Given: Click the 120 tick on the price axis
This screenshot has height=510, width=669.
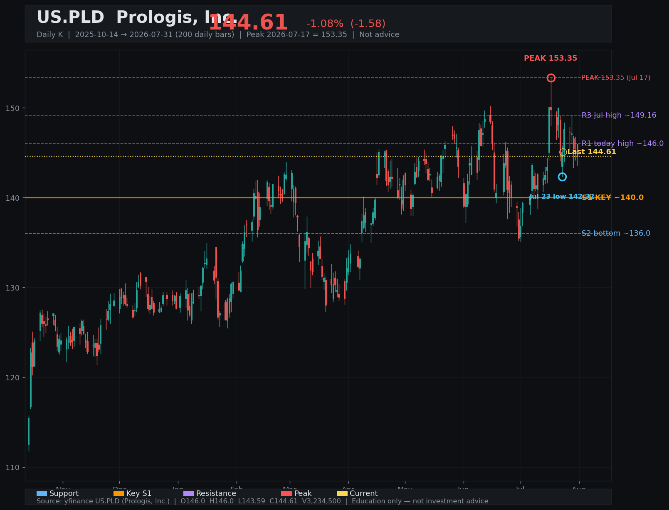Looking at the screenshot, I should [x=13, y=377].
